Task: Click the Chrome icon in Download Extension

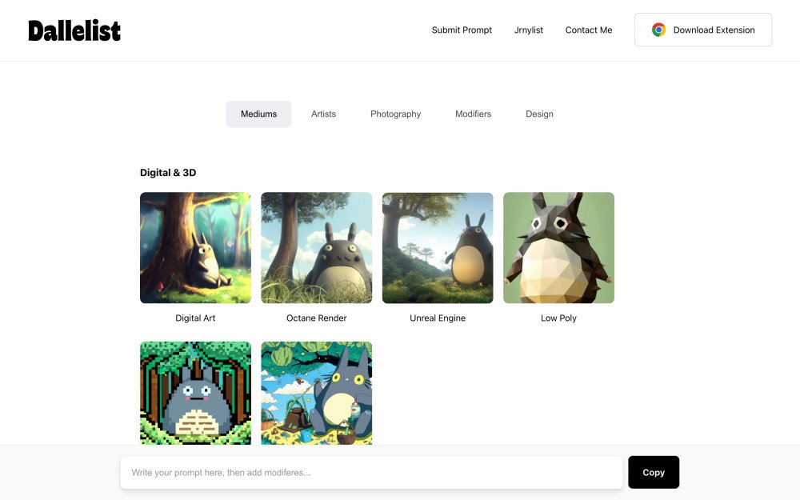Action: (x=658, y=30)
